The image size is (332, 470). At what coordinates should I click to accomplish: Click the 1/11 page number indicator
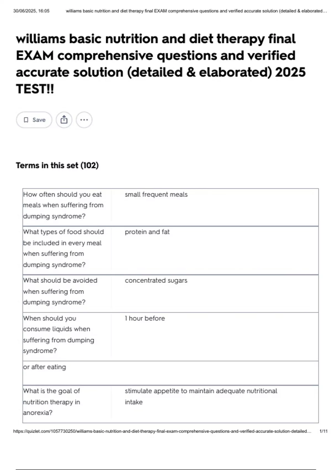coord(323,431)
